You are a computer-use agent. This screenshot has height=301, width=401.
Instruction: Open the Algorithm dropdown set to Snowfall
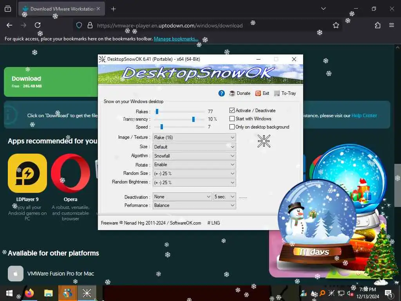pyautogui.click(x=194, y=156)
